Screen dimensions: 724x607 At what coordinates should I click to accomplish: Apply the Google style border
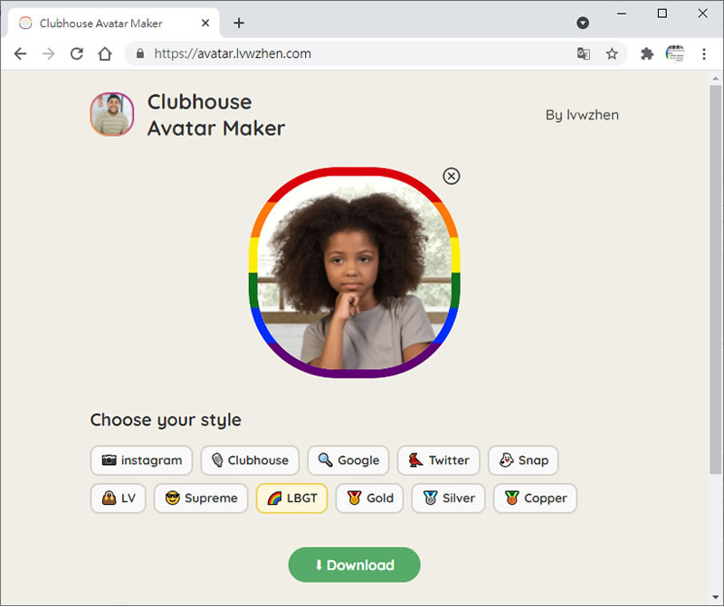tap(348, 460)
